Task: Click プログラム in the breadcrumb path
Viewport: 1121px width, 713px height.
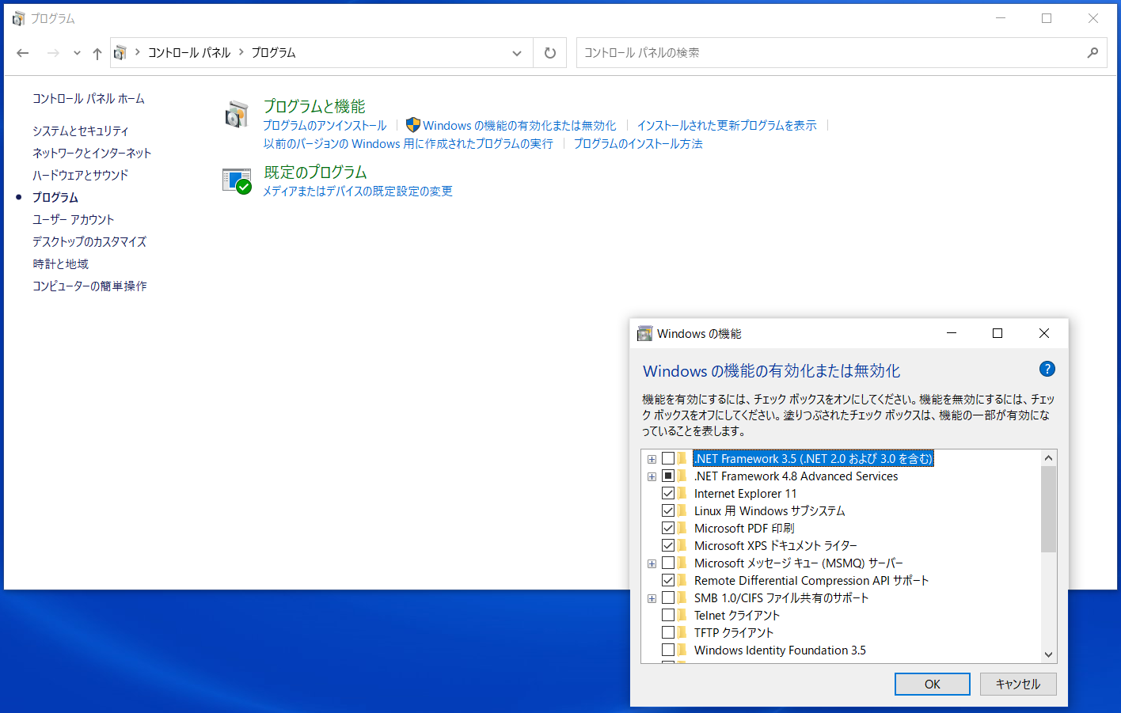Action: [273, 52]
